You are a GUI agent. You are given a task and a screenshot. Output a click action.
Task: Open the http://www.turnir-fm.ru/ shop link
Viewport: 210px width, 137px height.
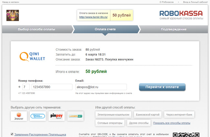click(x=93, y=17)
